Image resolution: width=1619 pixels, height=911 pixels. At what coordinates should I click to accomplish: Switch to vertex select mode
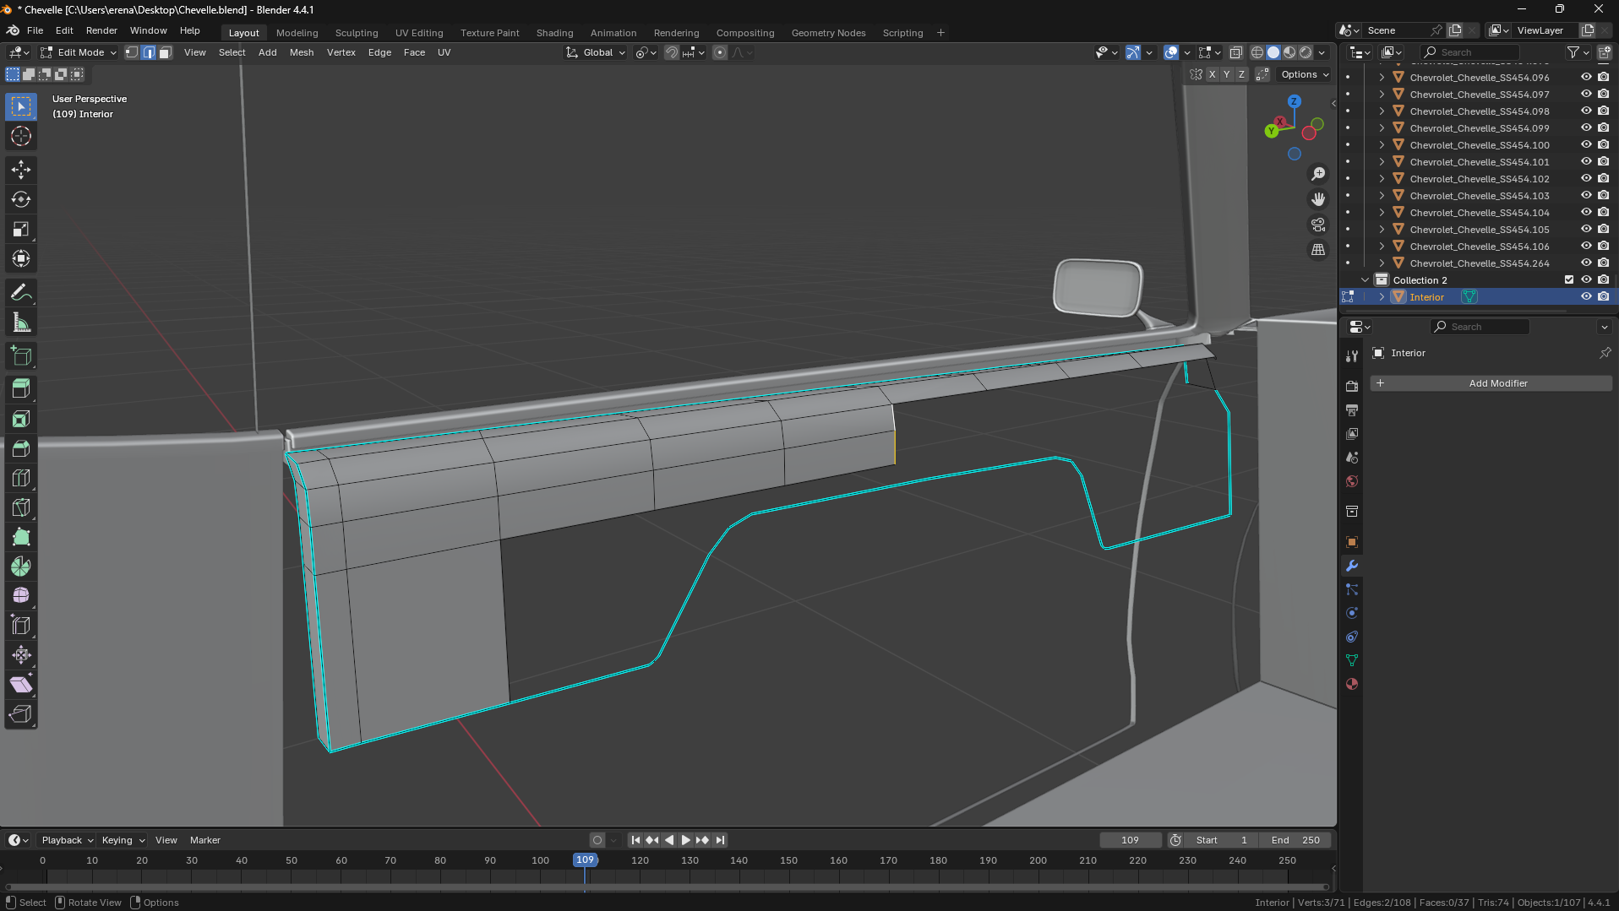click(x=132, y=52)
